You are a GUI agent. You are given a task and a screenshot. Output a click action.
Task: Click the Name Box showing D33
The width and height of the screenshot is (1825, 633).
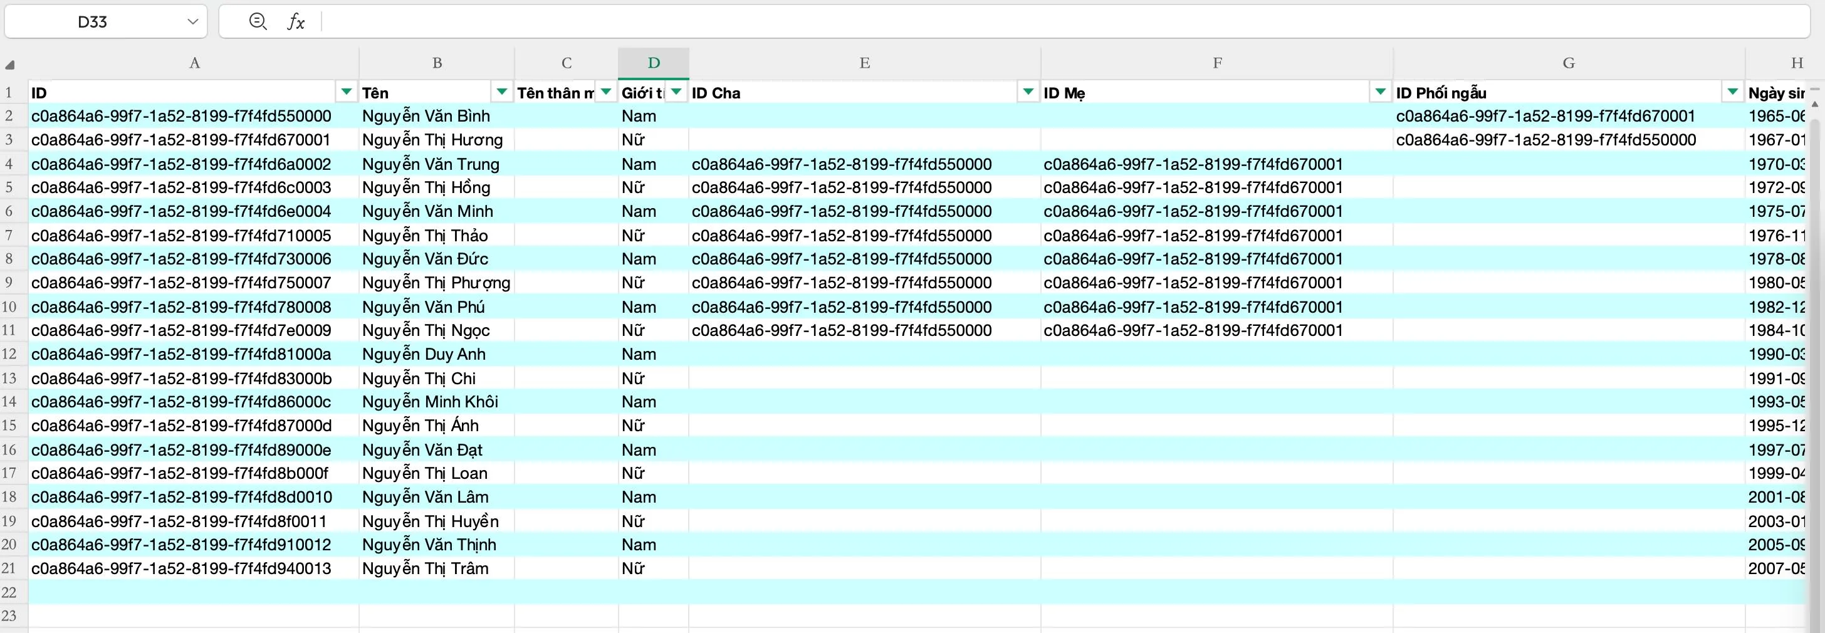pyautogui.click(x=92, y=22)
